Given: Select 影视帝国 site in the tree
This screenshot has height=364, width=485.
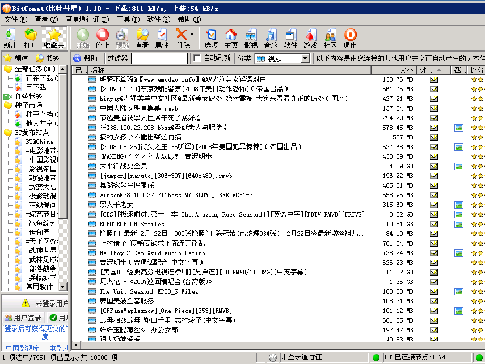Looking at the screenshot, I should coord(43,168).
